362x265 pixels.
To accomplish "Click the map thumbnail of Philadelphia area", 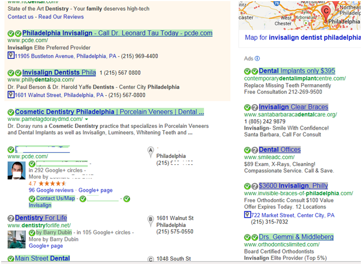I will 299,15.
